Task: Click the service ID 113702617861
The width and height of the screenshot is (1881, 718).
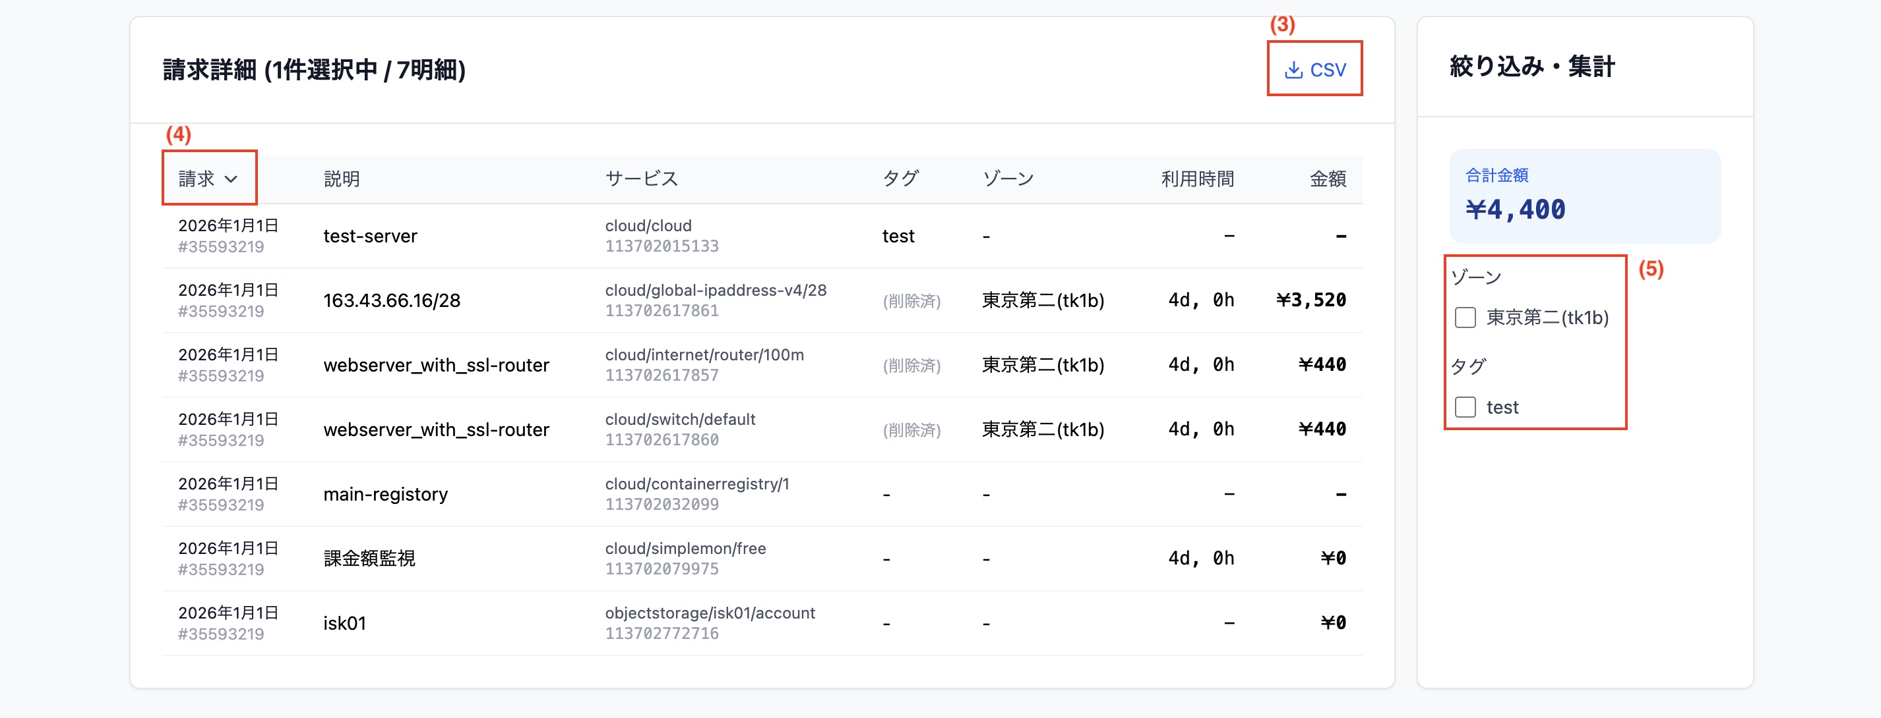Action: click(662, 310)
